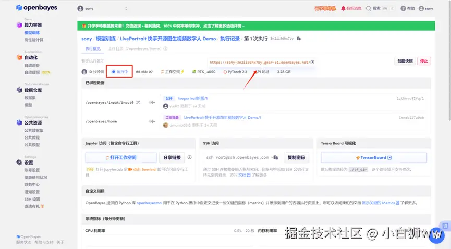Click 复制密码 button

click(x=296, y=157)
